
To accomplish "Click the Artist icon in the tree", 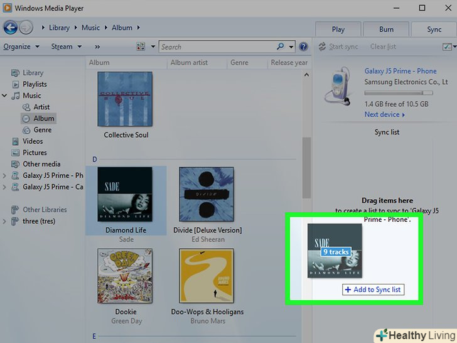I will click(26, 107).
